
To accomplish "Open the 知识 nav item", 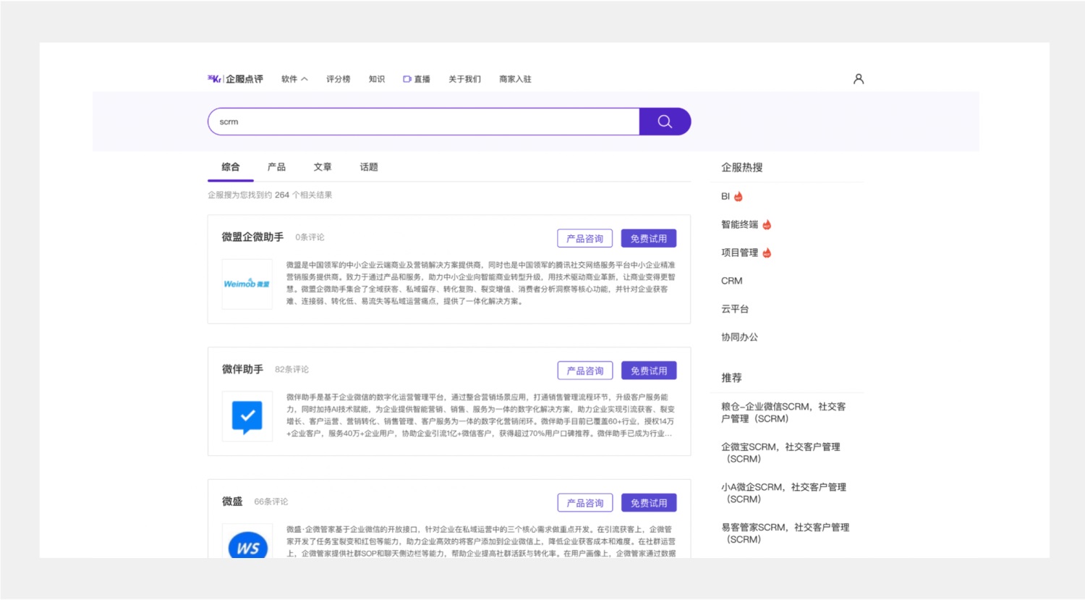I will [x=377, y=79].
